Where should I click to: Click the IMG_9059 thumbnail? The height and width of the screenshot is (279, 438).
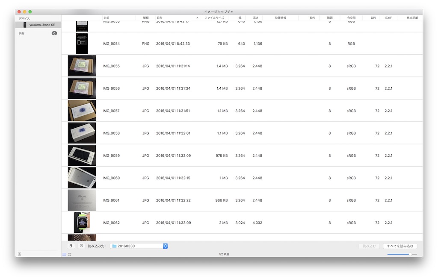tap(82, 156)
